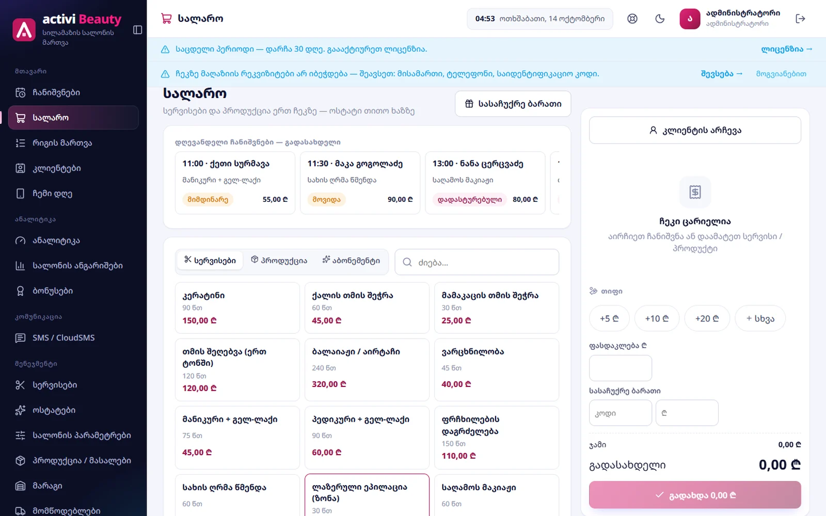
Task: Click the სალონის პარამეტრები sliders icon
Action: click(20, 436)
